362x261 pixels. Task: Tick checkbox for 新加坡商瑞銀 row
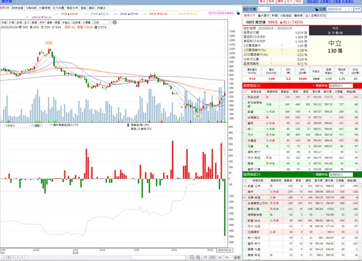tap(245, 104)
